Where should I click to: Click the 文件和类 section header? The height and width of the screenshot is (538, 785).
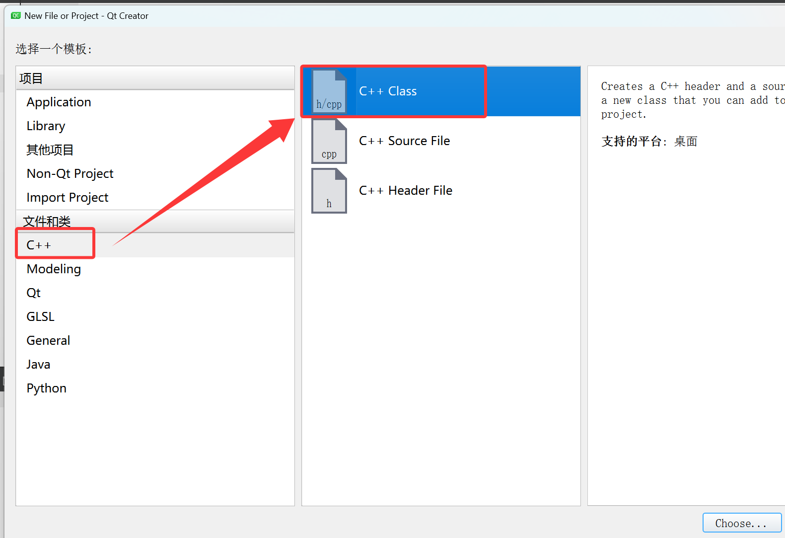click(x=155, y=222)
